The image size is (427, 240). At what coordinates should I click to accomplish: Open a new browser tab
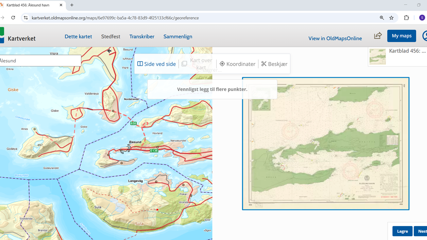pyautogui.click(x=72, y=5)
